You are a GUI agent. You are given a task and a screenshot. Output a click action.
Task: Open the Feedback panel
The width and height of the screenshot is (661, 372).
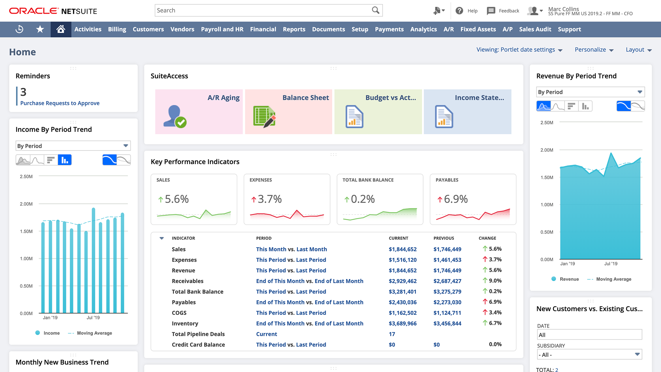coord(491,10)
